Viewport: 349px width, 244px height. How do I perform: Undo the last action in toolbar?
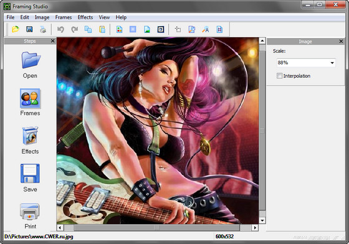tap(60, 29)
